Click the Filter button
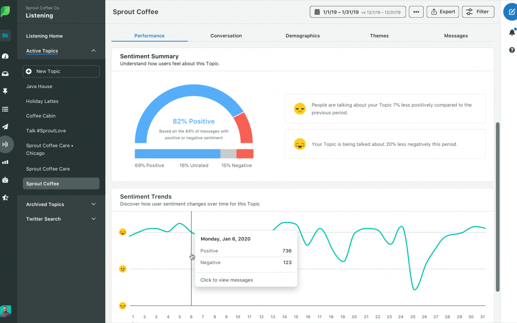 tap(478, 12)
